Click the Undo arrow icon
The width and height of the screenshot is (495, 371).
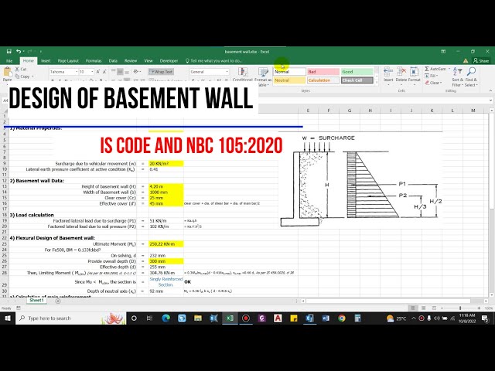click(19, 52)
